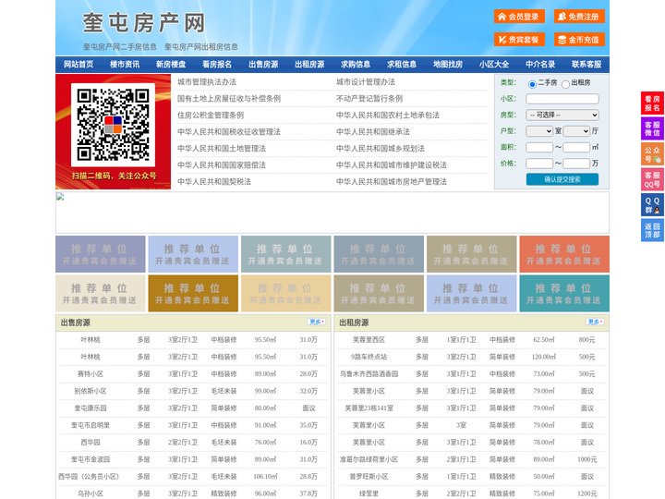This screenshot has width=665, height=499.
Task: Open the 金币充值 coin recharge button
Action: coord(579,40)
